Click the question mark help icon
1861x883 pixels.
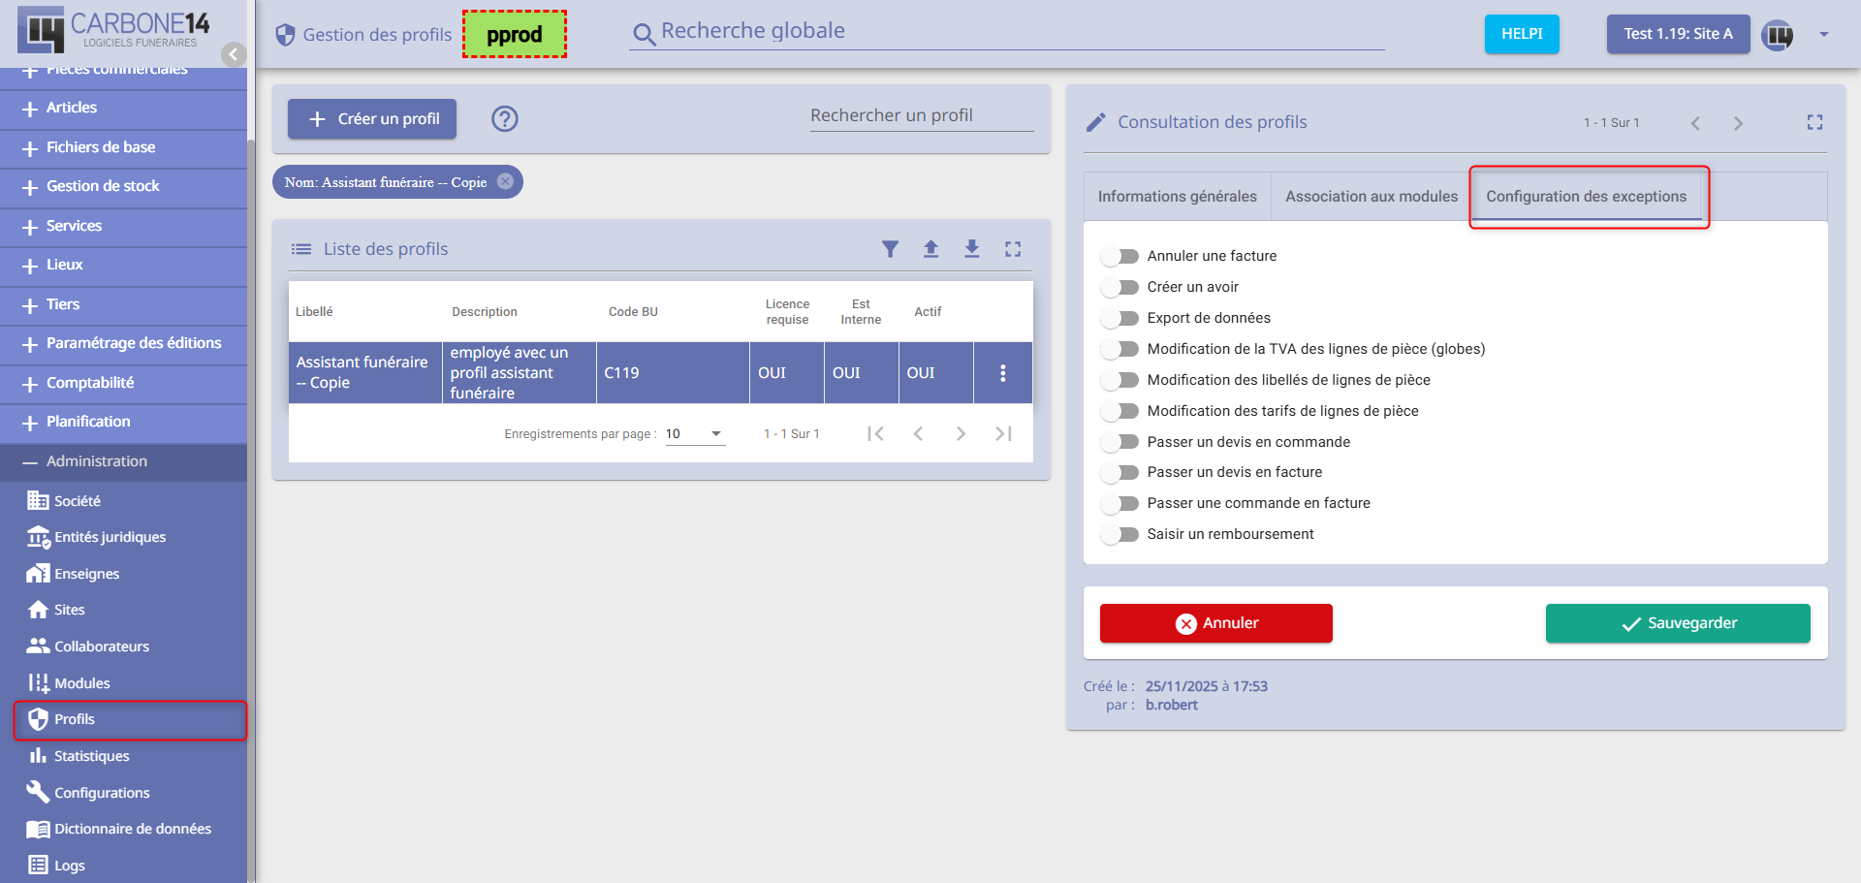(504, 119)
